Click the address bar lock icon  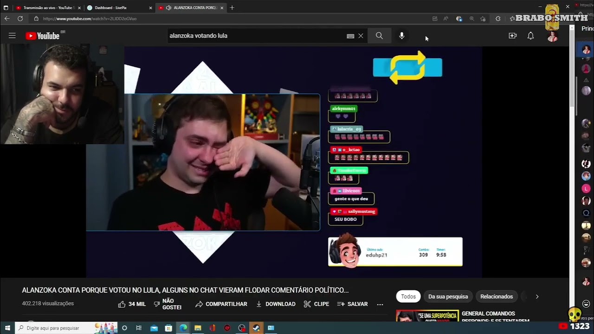tap(36, 19)
